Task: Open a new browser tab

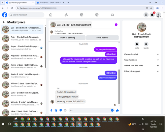Action: click(68, 3)
